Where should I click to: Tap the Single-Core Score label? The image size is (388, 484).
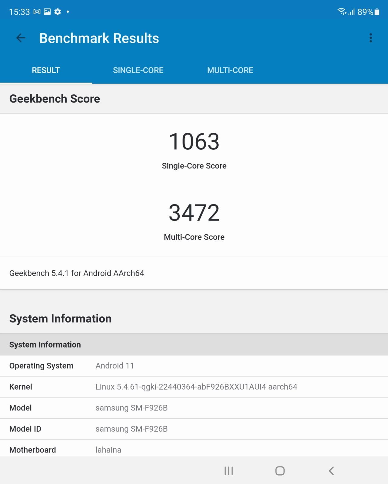pos(194,166)
